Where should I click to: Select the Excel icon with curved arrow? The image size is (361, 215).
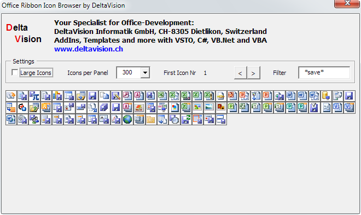(x=174, y=96)
